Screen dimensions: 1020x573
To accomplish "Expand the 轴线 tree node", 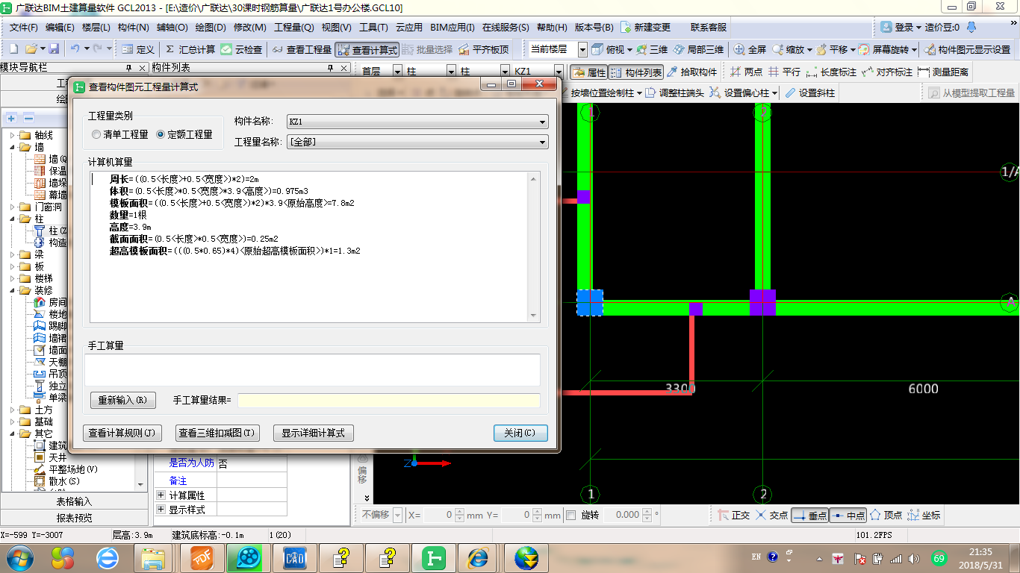I will 13,135.
